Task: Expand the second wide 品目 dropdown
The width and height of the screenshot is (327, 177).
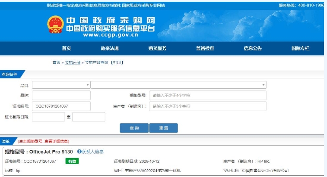Action: click(x=179, y=85)
